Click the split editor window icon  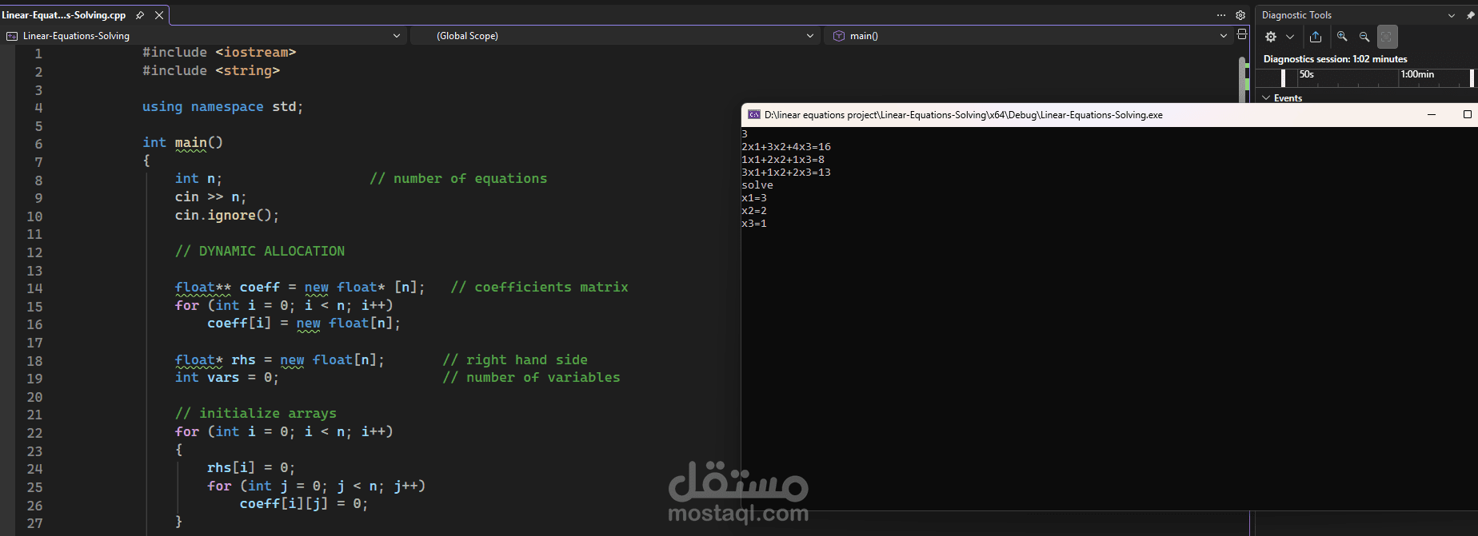pos(1242,34)
